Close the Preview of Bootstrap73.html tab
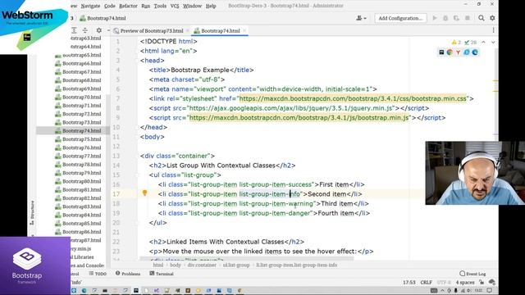 click(x=188, y=31)
